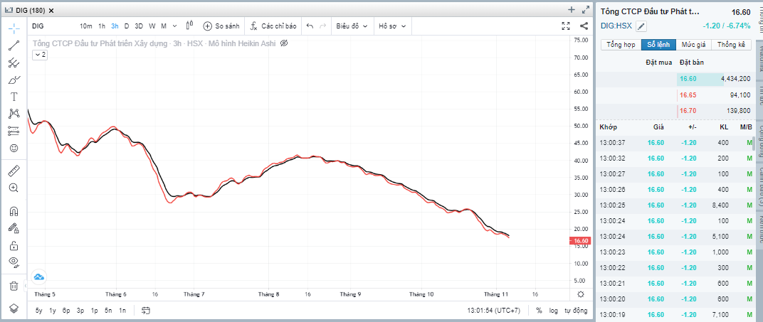Open chart settings gear icon
The height and width of the screenshot is (322, 763).
[x=581, y=294]
